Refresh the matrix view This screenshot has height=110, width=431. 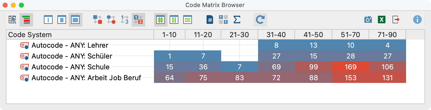pyautogui.click(x=260, y=20)
